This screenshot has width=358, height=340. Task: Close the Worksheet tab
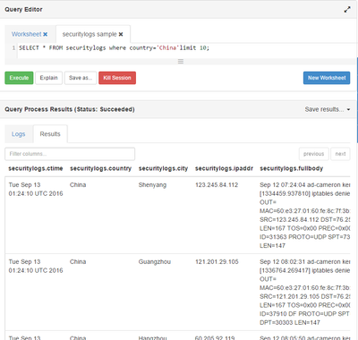tap(45, 34)
